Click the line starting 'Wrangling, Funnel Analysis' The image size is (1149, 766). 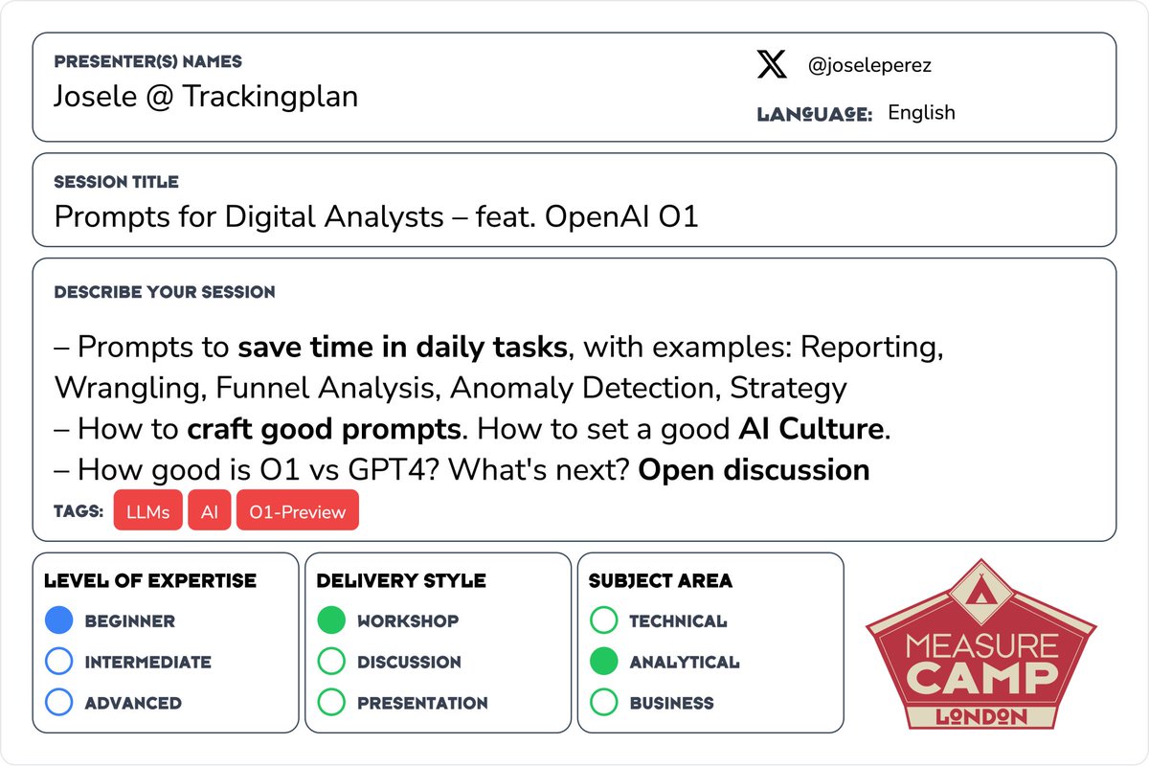point(451,388)
